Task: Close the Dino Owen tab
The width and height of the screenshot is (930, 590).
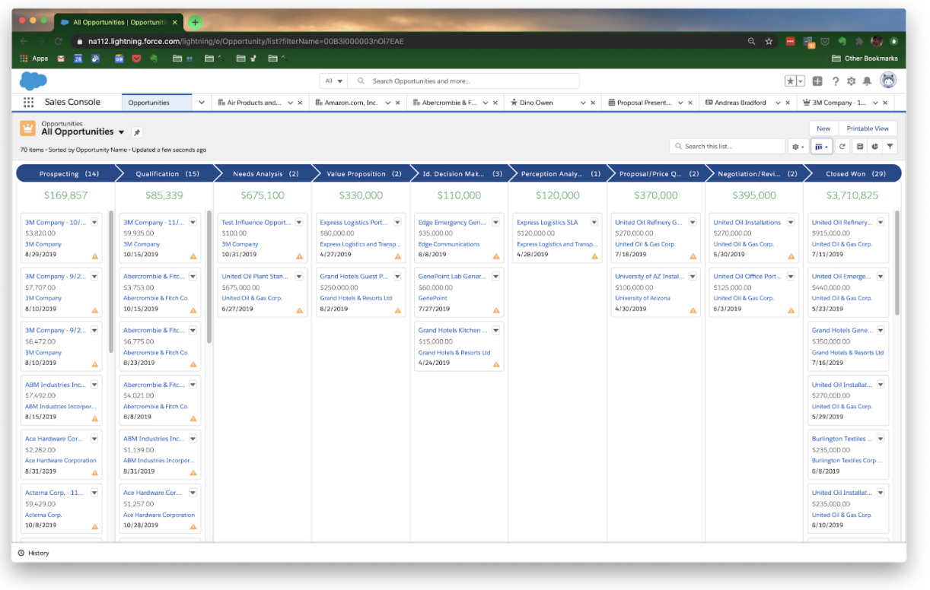Action: coord(593,103)
